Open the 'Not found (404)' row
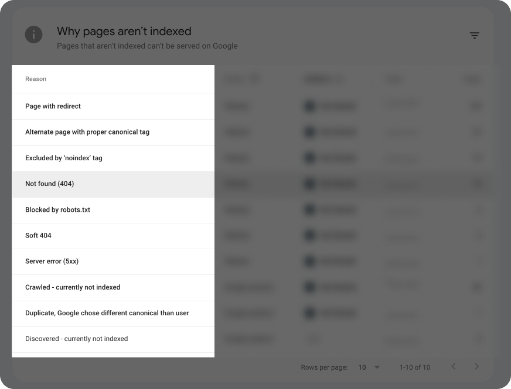The height and width of the screenshot is (389, 511). [113, 184]
